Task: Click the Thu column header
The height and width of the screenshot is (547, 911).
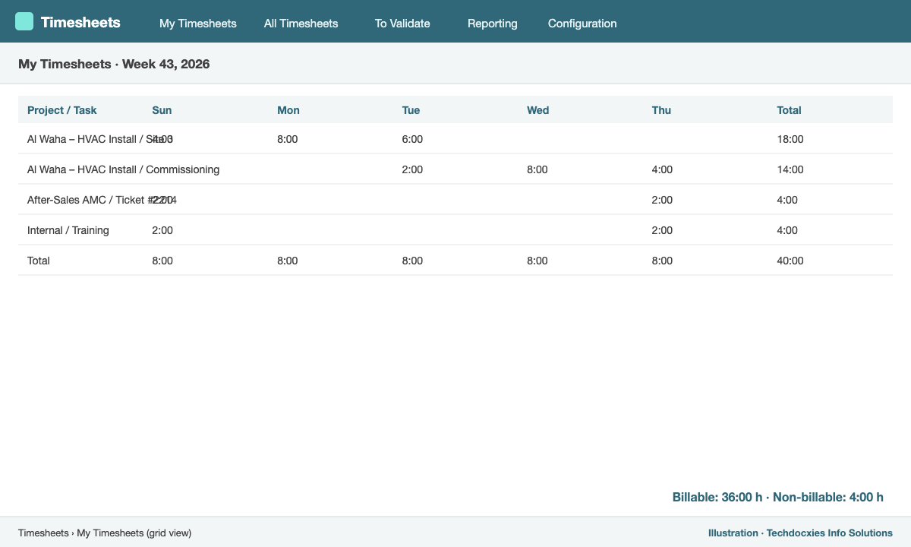Action: [661, 110]
